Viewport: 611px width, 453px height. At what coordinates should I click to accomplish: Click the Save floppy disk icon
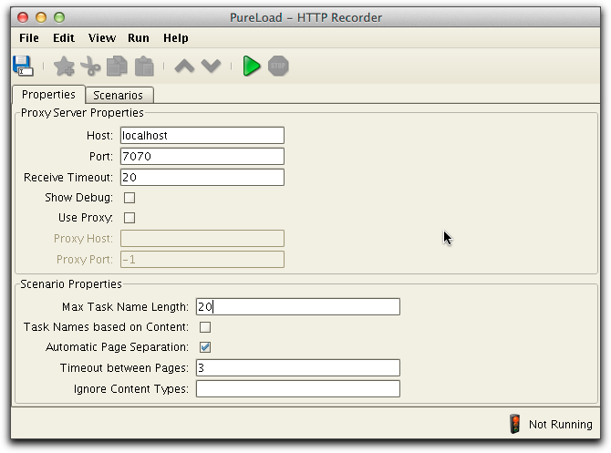(23, 66)
